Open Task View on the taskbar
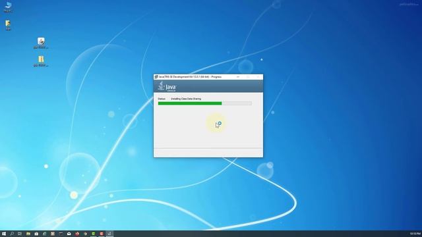422x237 pixels. [x=20, y=234]
